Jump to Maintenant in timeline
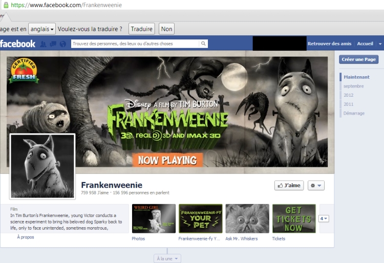Image resolution: width=384 pixels, height=263 pixels. (x=356, y=77)
